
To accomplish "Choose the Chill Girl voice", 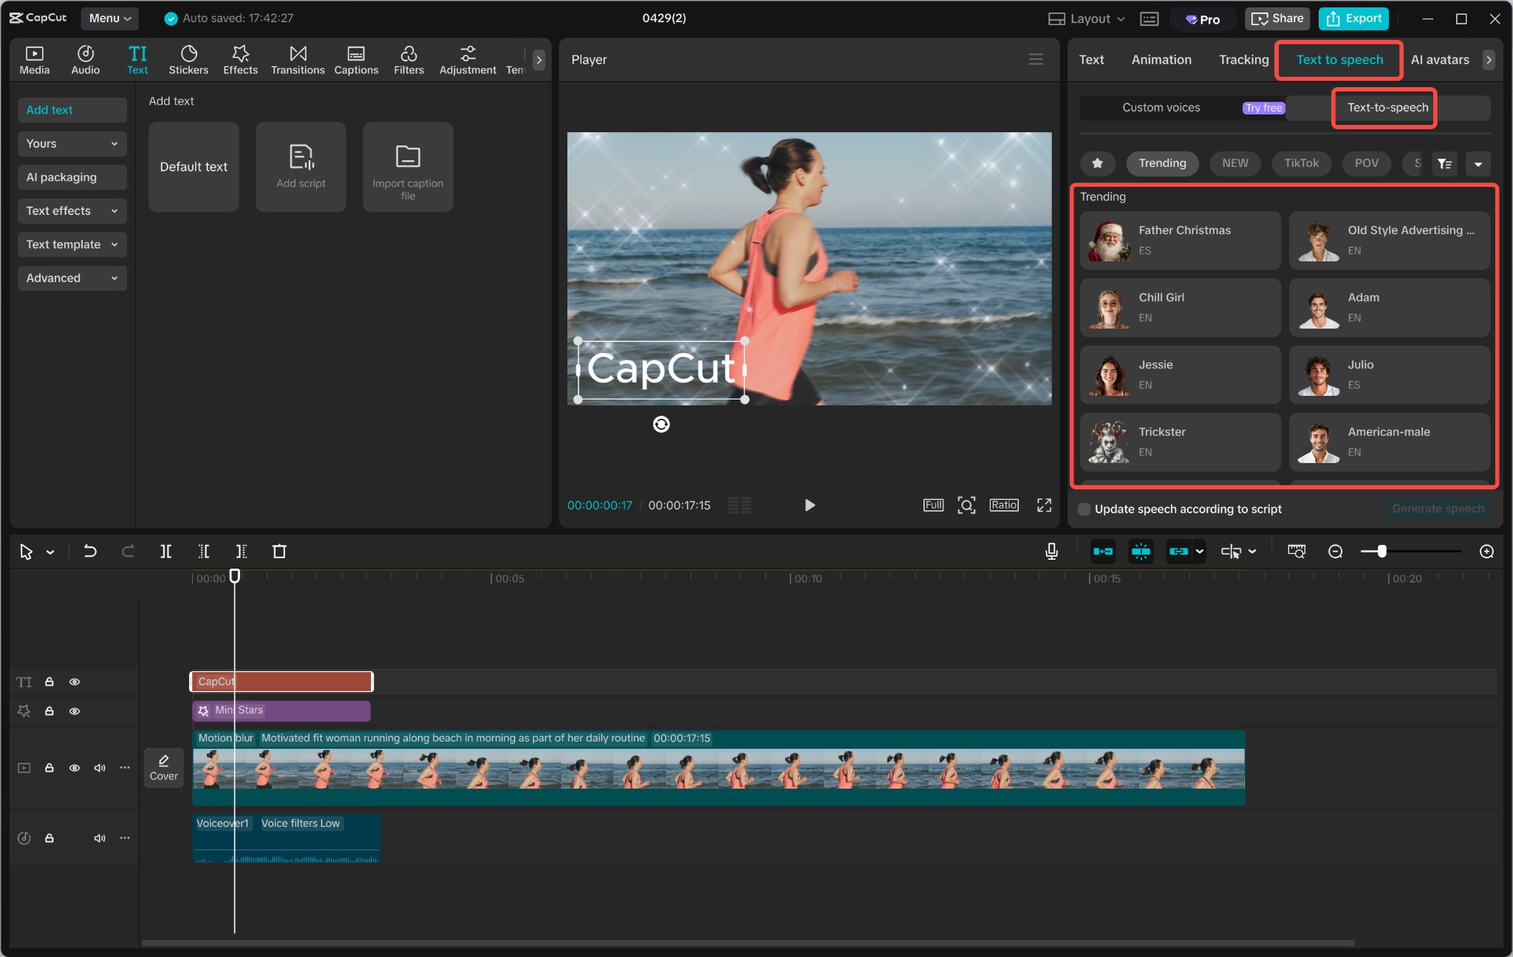I will [x=1180, y=307].
